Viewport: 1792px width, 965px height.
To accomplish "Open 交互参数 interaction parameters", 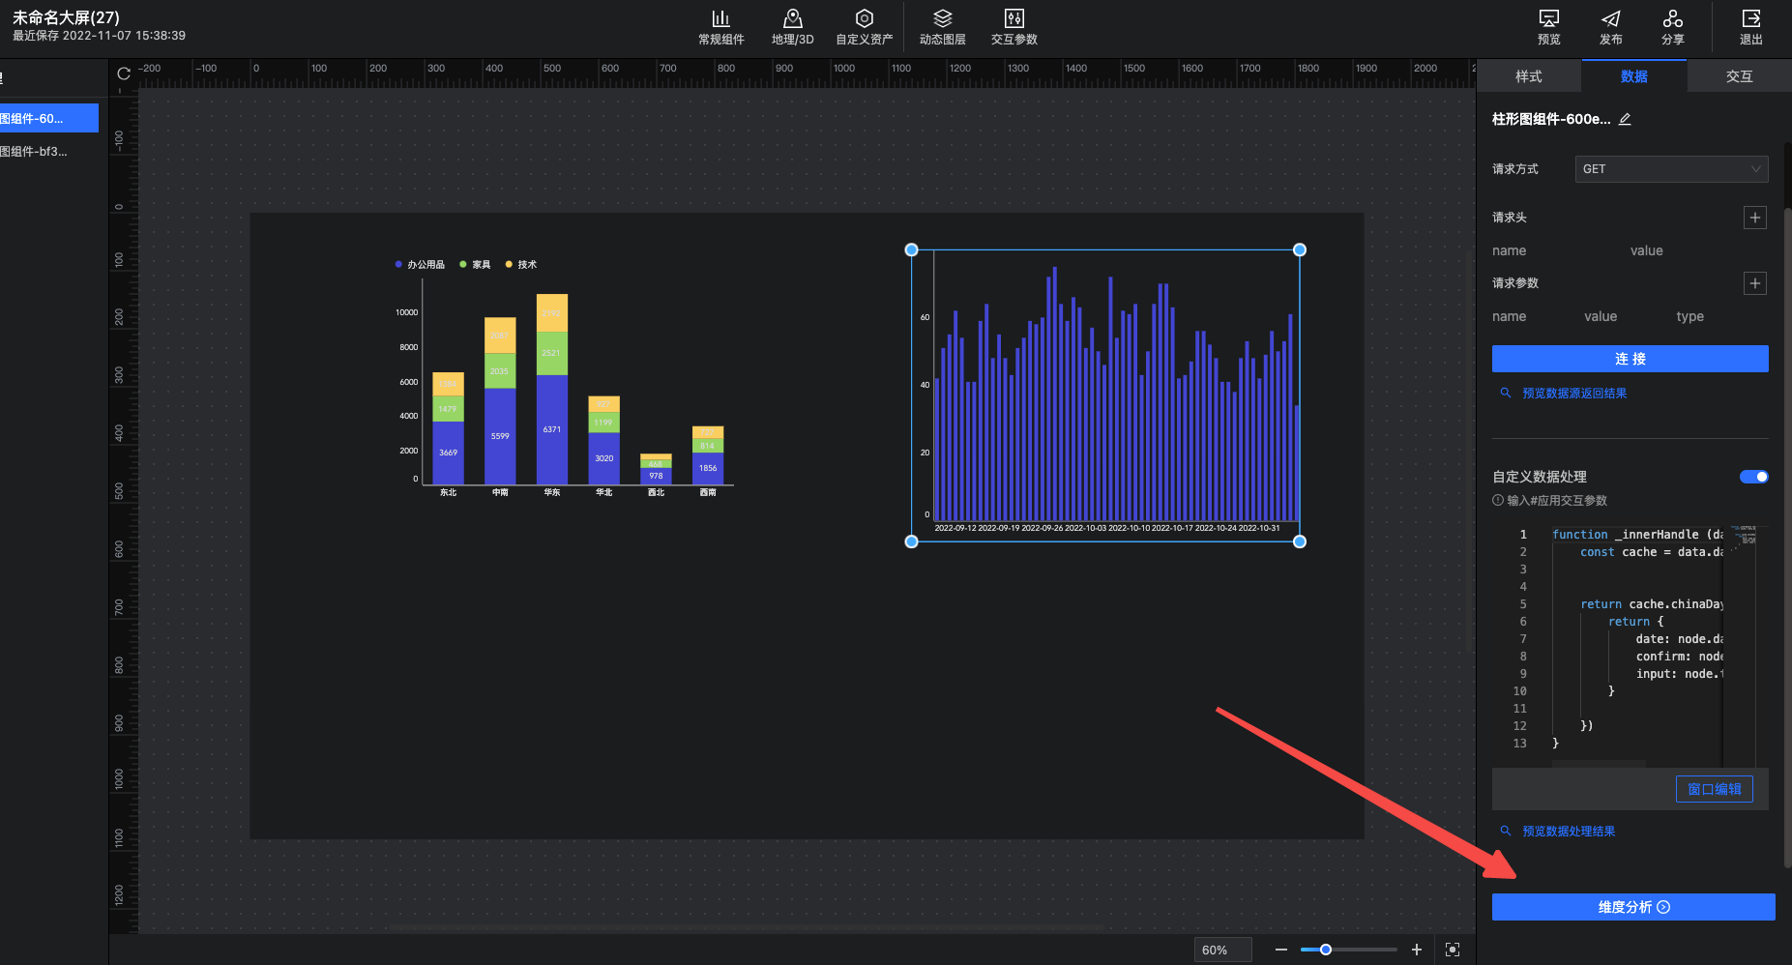I will click(1014, 27).
